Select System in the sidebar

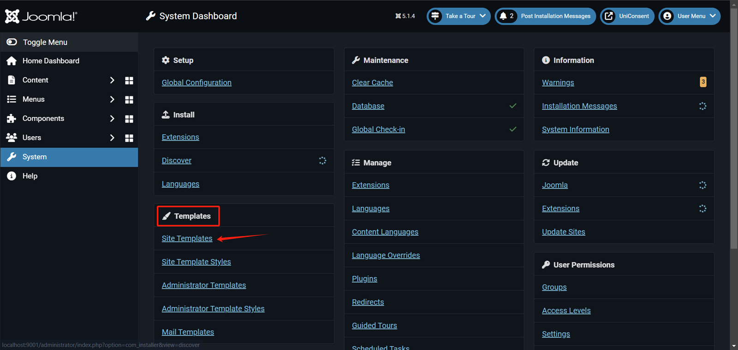click(69, 157)
